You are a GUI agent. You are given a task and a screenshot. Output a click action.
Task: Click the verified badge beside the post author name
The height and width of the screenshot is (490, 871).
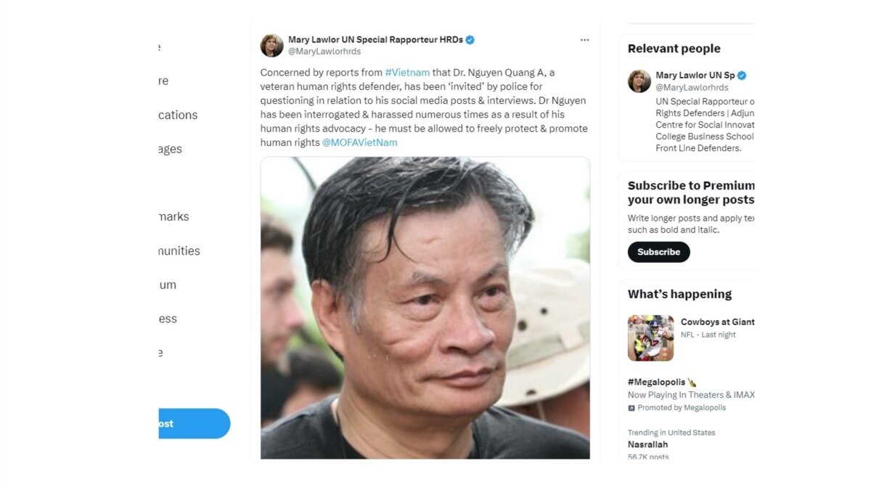click(x=470, y=40)
